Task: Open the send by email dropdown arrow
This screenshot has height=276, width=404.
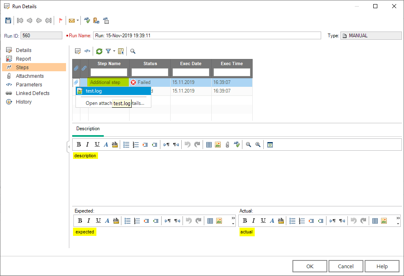Action: click(78, 20)
